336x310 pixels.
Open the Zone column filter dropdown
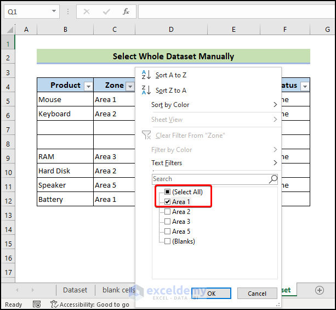[130, 87]
